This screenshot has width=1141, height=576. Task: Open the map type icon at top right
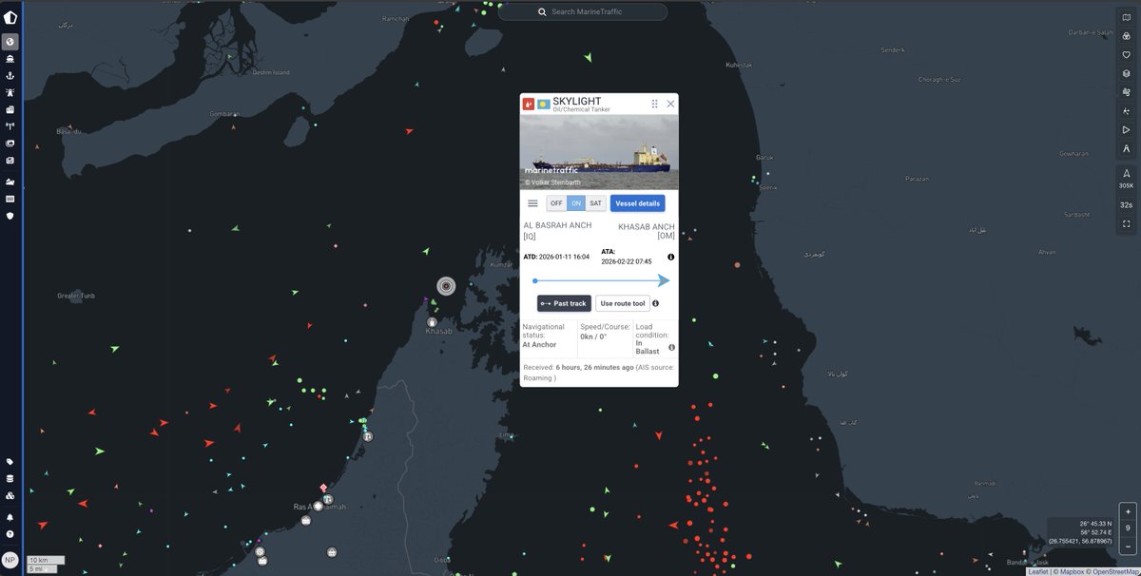point(1127,17)
